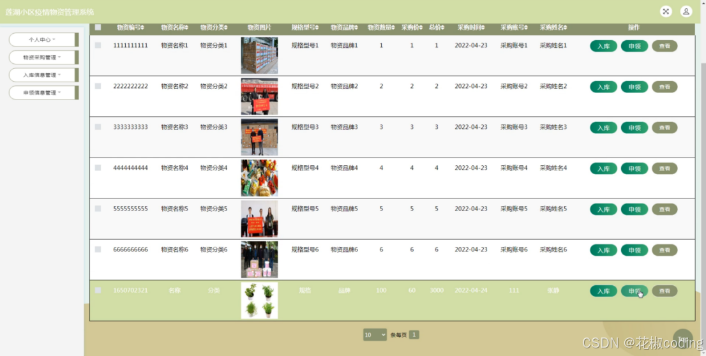Select the 2222222222 item number cell

[x=131, y=86]
